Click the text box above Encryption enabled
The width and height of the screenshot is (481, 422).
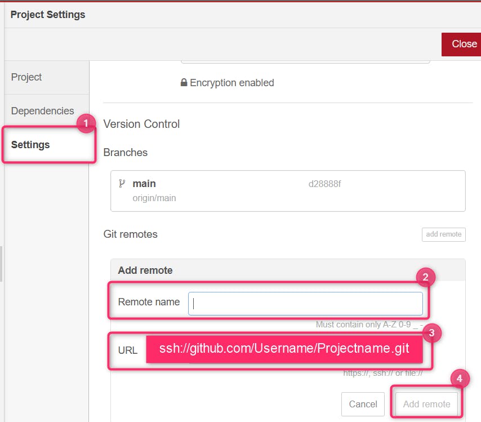305,60
